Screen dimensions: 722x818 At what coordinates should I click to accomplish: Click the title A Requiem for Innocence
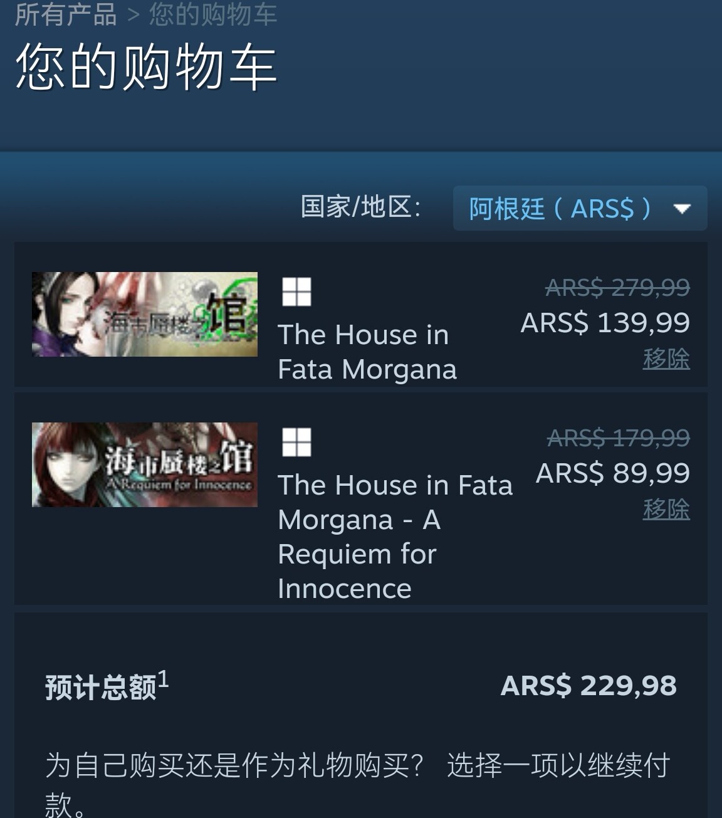[x=395, y=537]
